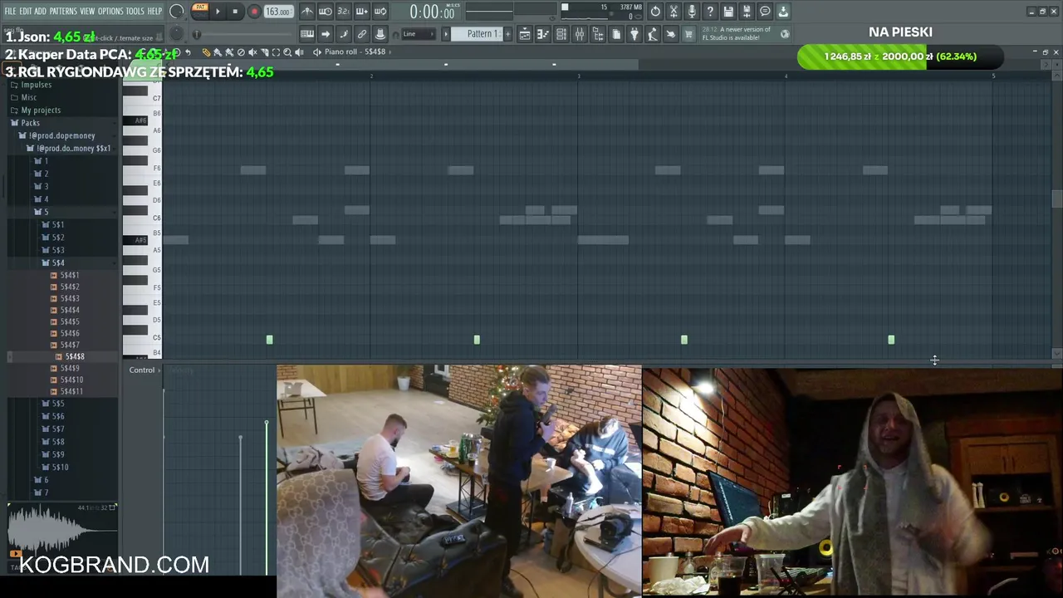Toggle loop recording icon
The width and height of the screenshot is (1063, 598).
(380, 12)
